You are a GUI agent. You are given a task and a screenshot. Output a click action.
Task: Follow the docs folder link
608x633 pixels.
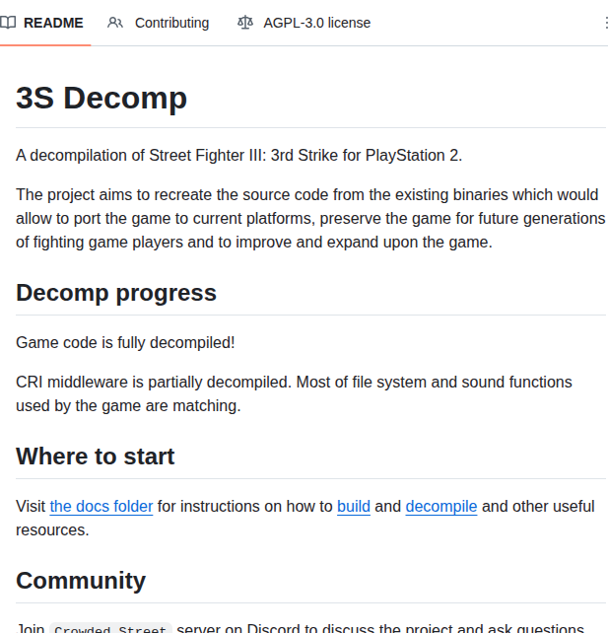(101, 506)
